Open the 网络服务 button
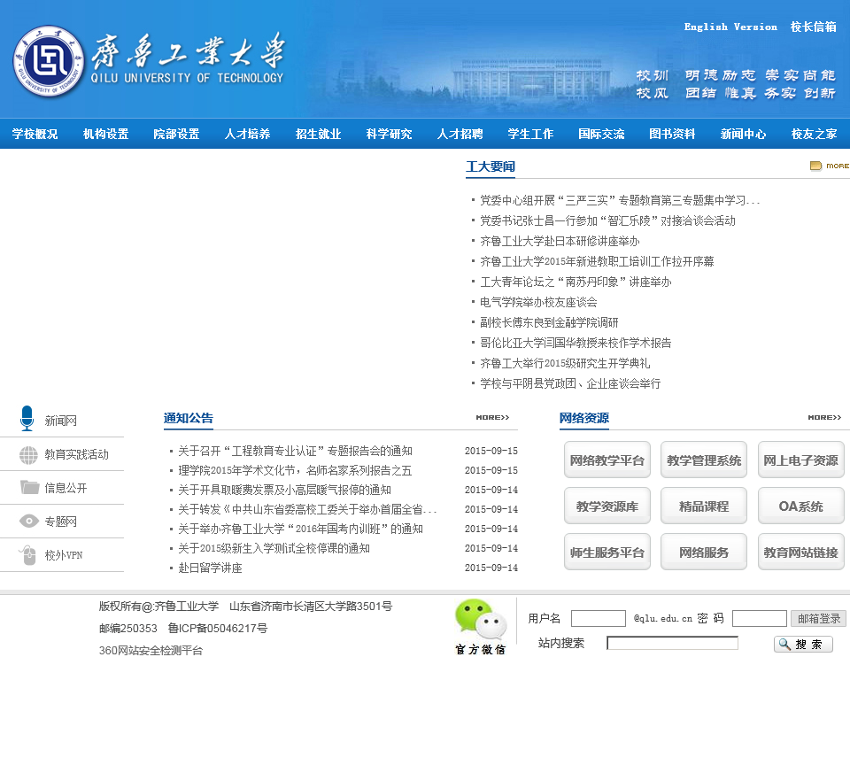This screenshot has width=850, height=773. (704, 552)
